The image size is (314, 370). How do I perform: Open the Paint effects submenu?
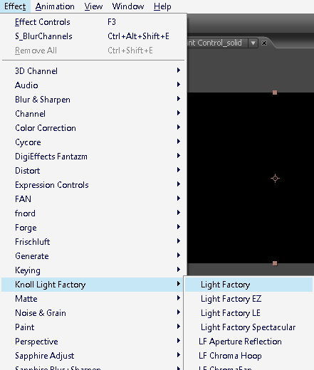coord(93,327)
